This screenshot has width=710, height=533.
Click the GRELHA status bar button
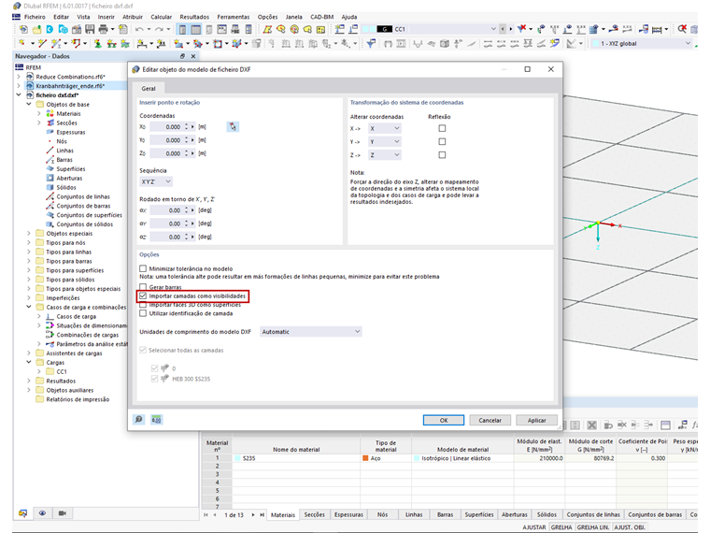[561, 527]
